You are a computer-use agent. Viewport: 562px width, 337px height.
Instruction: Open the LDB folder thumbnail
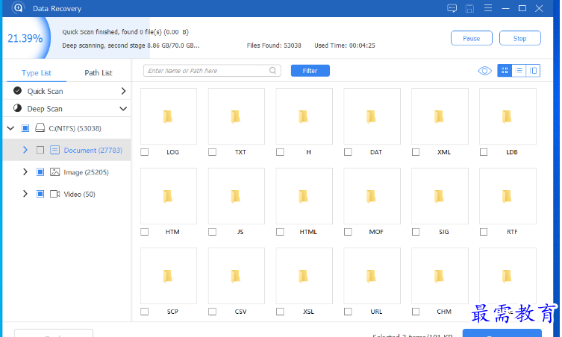508,116
